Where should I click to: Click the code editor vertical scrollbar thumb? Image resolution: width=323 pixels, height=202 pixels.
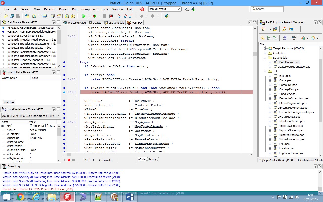(x=255, y=54)
